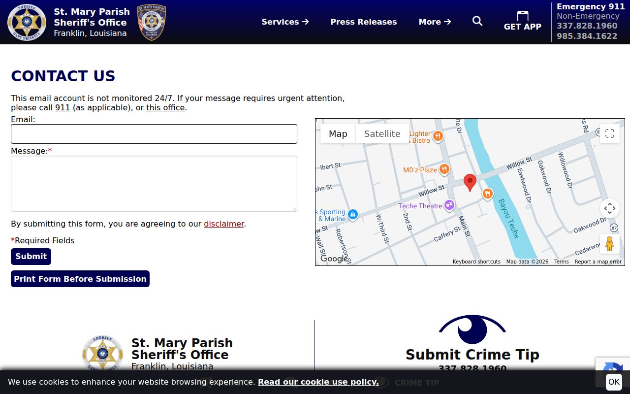Open Press Releases page
This screenshot has width=630, height=394.
(x=363, y=22)
